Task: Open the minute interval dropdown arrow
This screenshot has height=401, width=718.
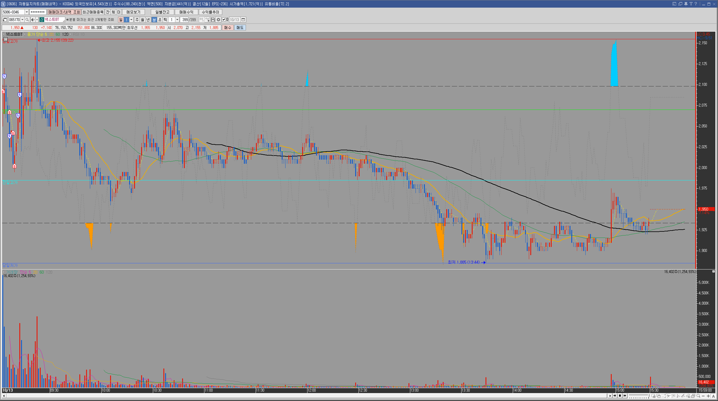Action: click(177, 20)
